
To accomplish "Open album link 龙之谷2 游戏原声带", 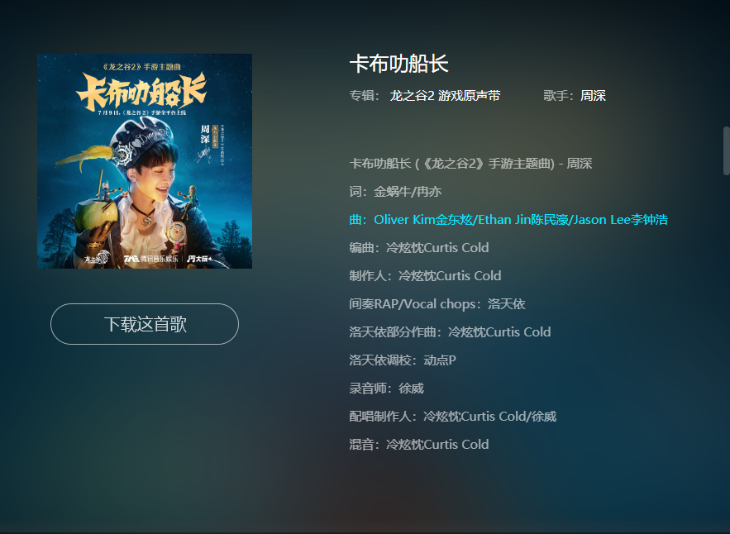I will click(445, 96).
